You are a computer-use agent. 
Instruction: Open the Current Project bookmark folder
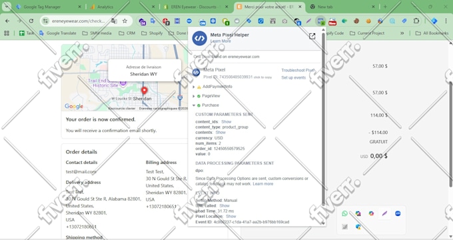point(367,33)
